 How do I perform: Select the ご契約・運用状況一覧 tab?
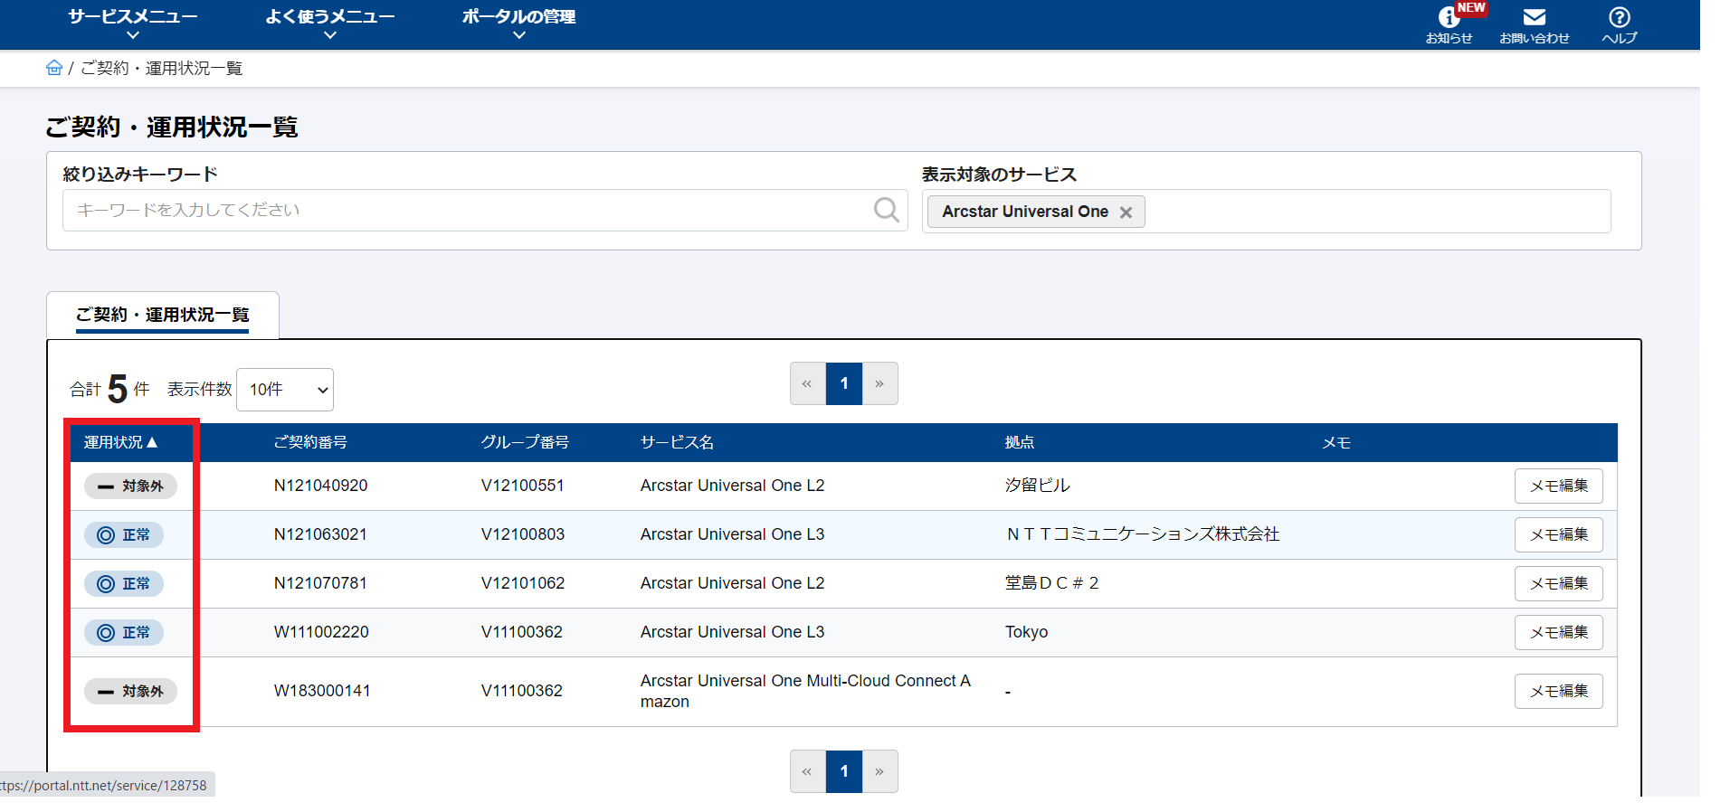[x=163, y=315]
